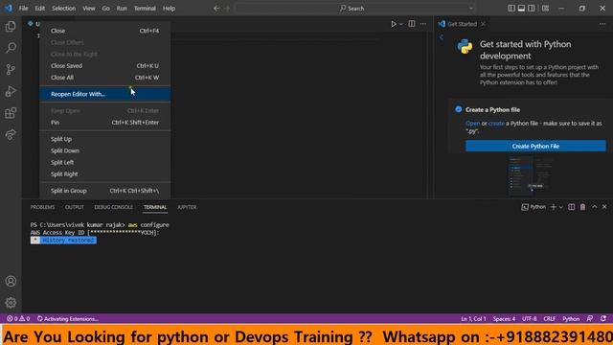Open the Go menu
The width and height of the screenshot is (613, 345).
105,9
